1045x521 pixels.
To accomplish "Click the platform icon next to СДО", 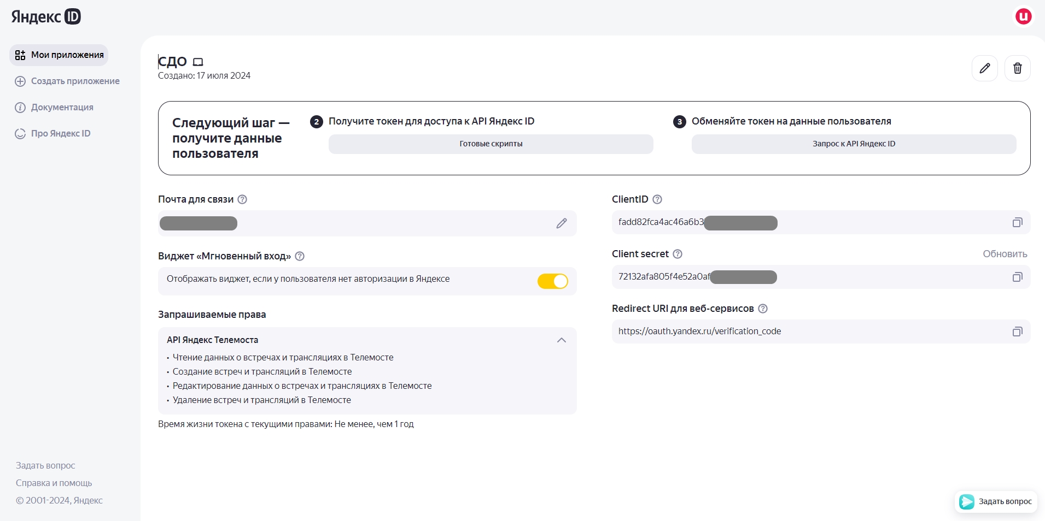I will (198, 62).
